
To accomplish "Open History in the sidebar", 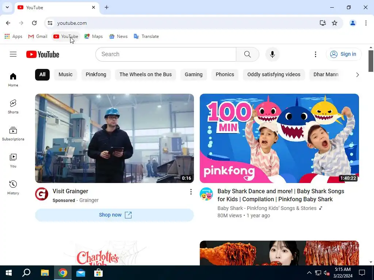I will point(13,188).
